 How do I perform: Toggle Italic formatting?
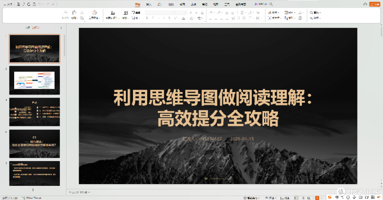tap(153, 18)
